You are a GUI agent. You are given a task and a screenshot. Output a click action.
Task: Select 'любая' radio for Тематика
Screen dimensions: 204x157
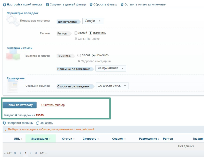[79, 55]
